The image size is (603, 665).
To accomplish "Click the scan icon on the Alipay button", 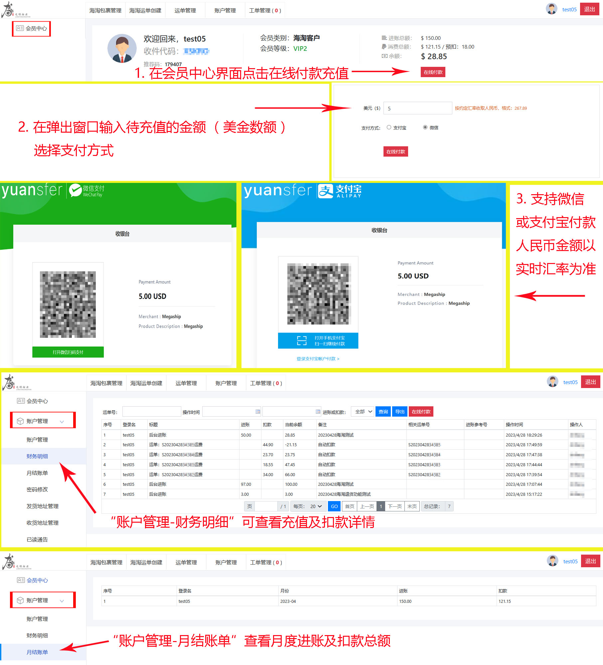I will (x=302, y=340).
